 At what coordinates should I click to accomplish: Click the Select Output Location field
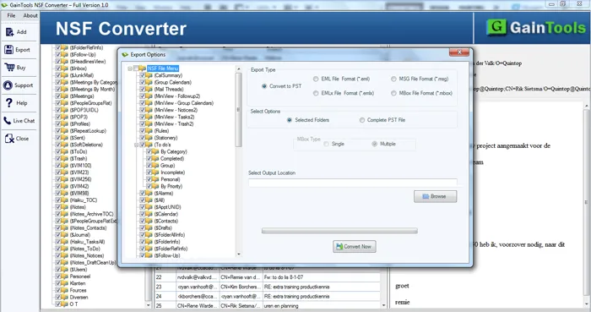coord(353,182)
